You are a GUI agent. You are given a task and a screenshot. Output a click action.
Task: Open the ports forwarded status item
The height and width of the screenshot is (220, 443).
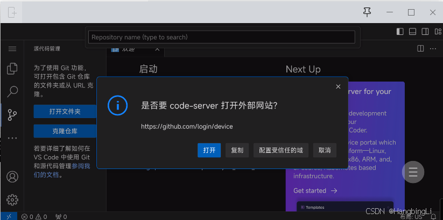click(61, 217)
